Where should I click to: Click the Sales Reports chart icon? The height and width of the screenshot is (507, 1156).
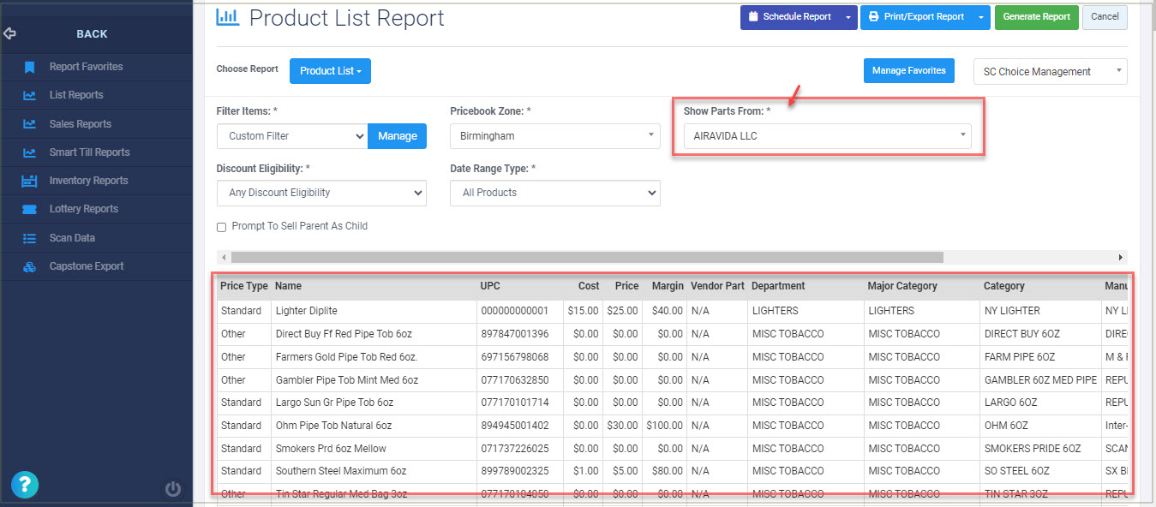coord(29,124)
